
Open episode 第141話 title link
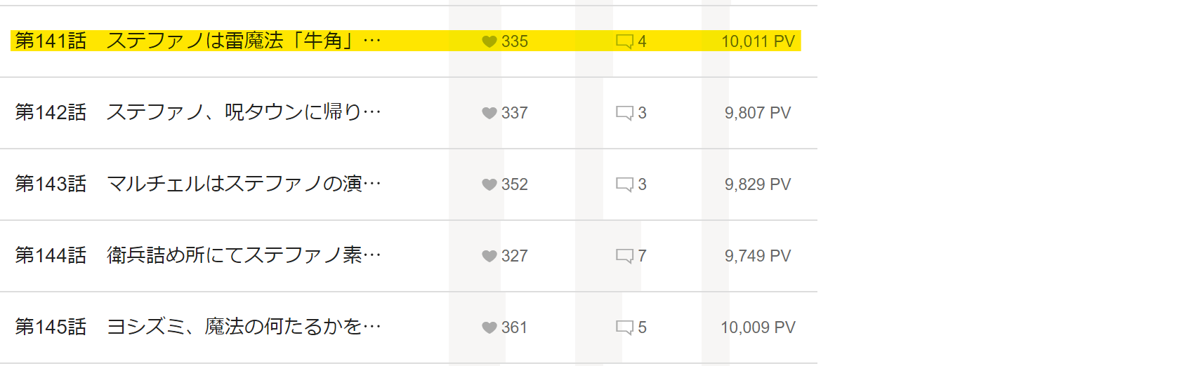pyautogui.click(x=198, y=41)
